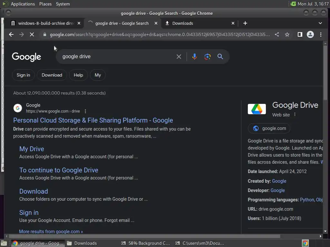Image resolution: width=330 pixels, height=247 pixels.
Task: Open the Places menu
Action: 45,4
